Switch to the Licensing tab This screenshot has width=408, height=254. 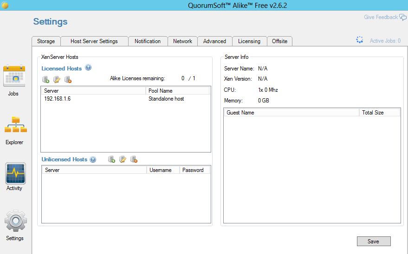coord(249,41)
